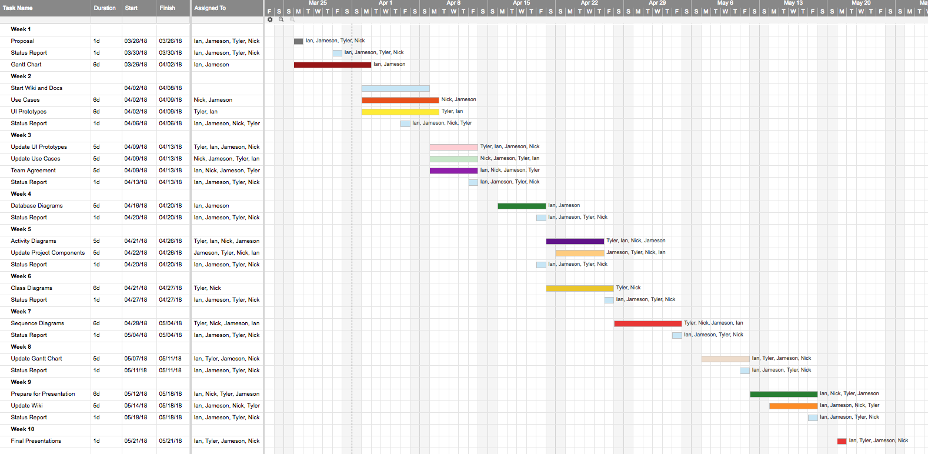Viewport: 928px width, 454px height.
Task: Click the purple Team Agreement bar
Action: tap(454, 171)
